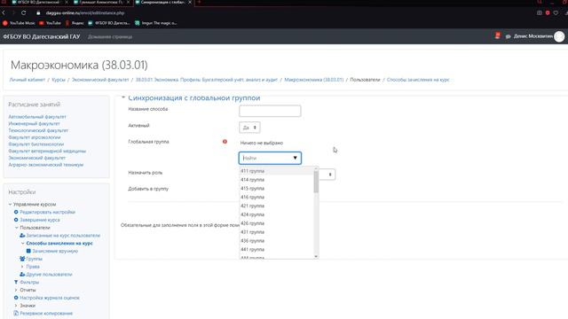The image size is (568, 319).
Task: Click the red adblock toolbar icon
Action: pos(548,12)
